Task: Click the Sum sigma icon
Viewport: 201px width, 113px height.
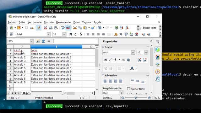Action: pos(43,41)
